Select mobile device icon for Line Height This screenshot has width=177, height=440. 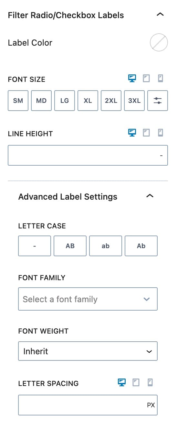160,133
